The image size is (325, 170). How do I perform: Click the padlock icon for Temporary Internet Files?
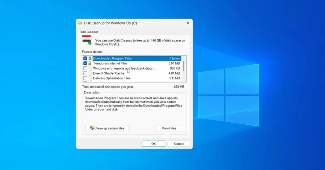[90, 63]
